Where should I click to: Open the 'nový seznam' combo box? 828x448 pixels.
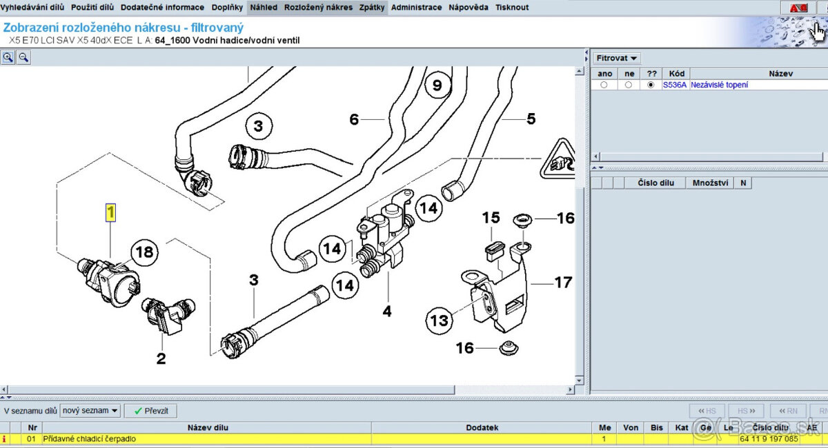[x=90, y=411]
